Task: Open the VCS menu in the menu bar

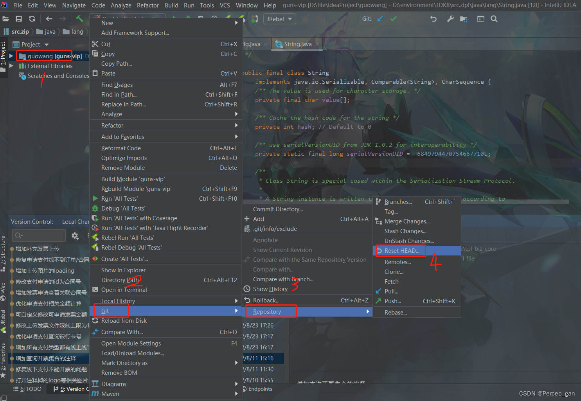Action: click(225, 5)
